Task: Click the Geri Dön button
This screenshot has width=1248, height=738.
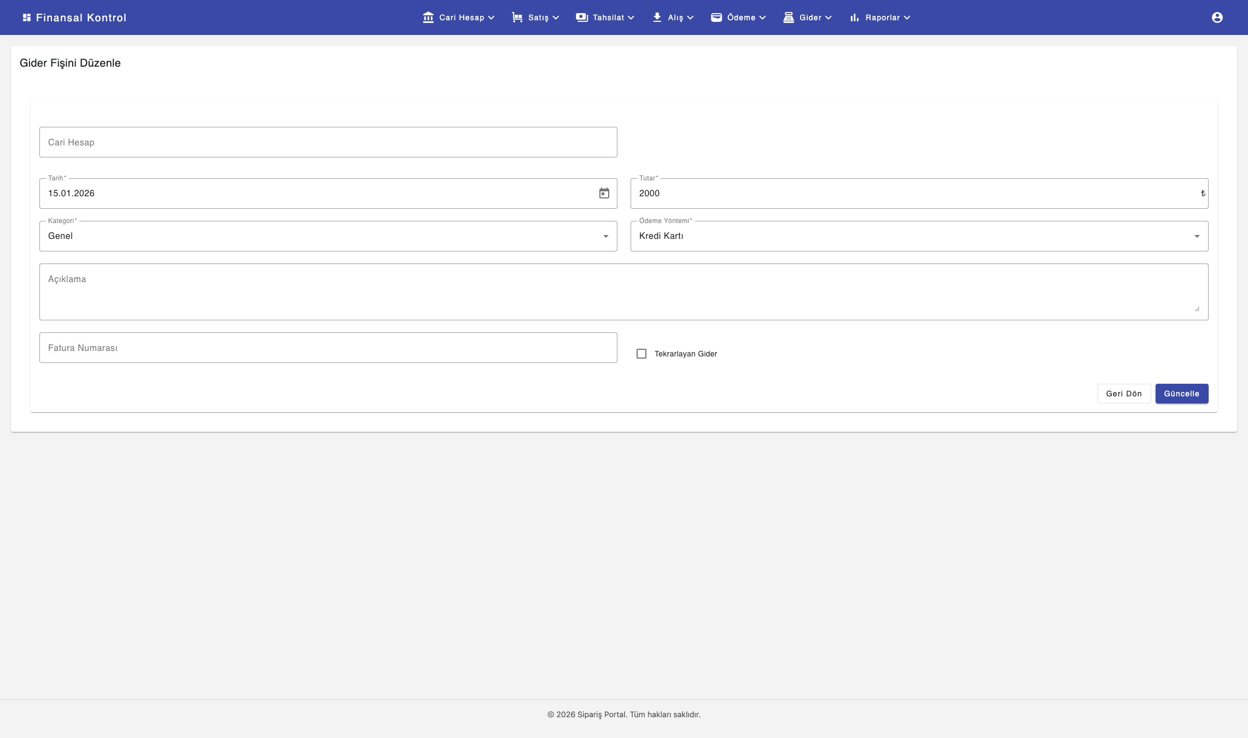Action: coord(1123,394)
